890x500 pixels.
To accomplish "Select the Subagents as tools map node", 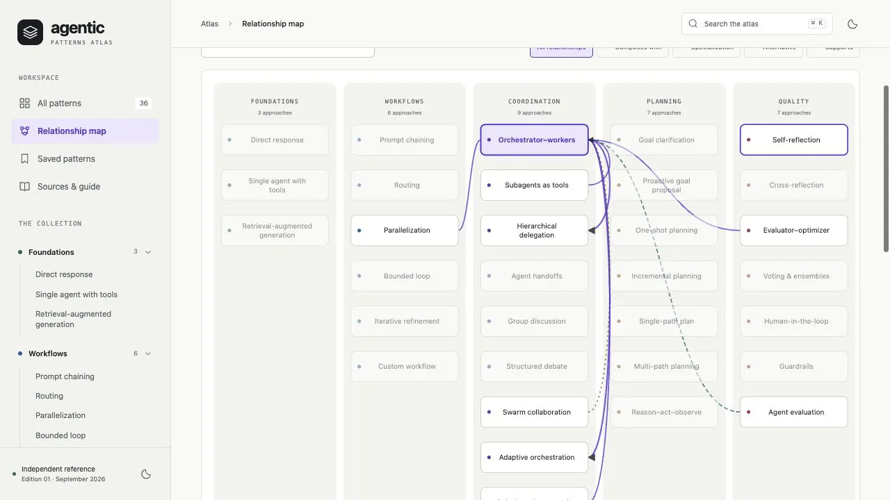I will click(x=534, y=185).
